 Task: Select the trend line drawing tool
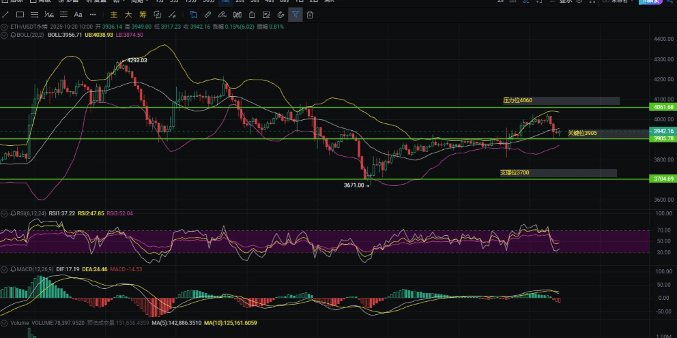coord(5,14)
